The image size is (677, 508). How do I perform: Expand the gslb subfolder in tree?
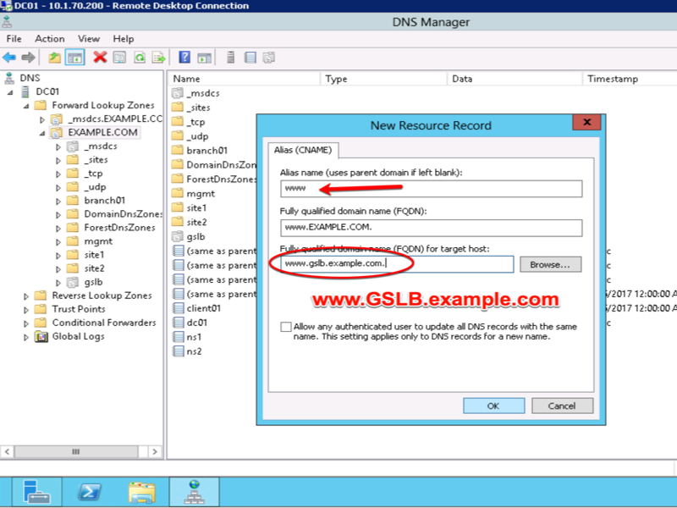[58, 283]
